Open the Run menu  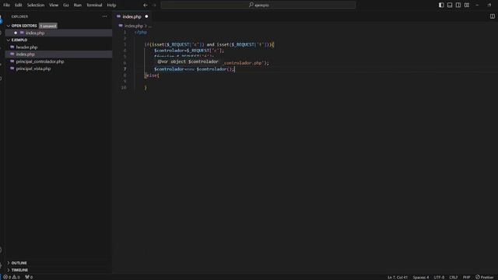coord(78,5)
